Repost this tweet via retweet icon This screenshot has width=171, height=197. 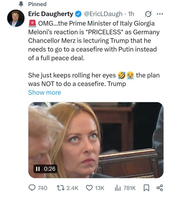61,188
